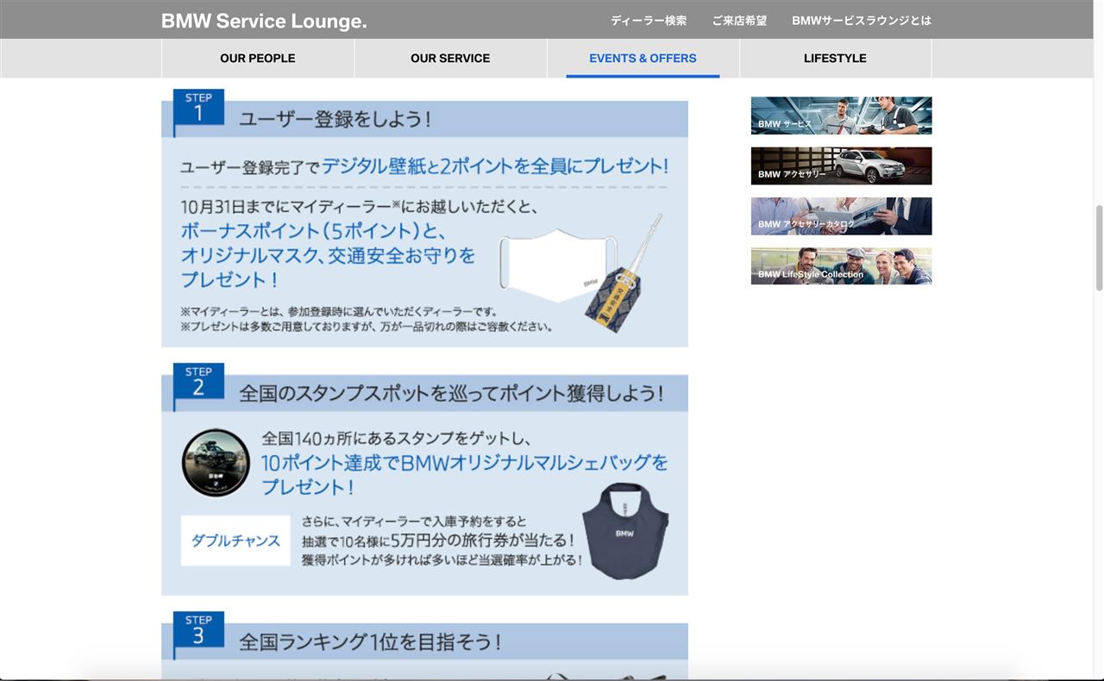Click the page vertical scrollbar thumb
This screenshot has height=681, width=1104.
pos(1099,248)
